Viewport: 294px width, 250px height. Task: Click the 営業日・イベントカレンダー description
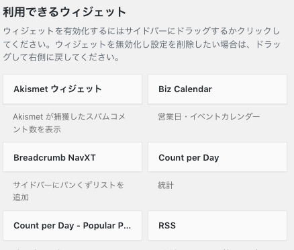click(x=209, y=117)
